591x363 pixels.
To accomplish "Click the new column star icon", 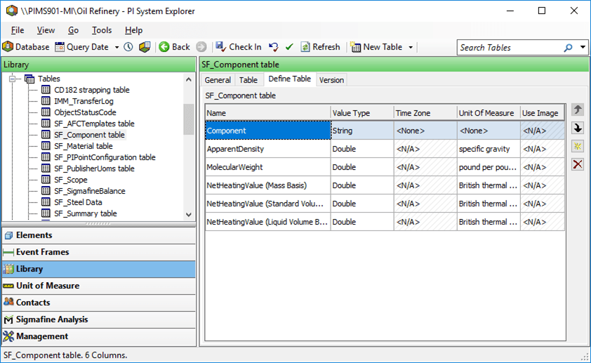I will pos(578,146).
